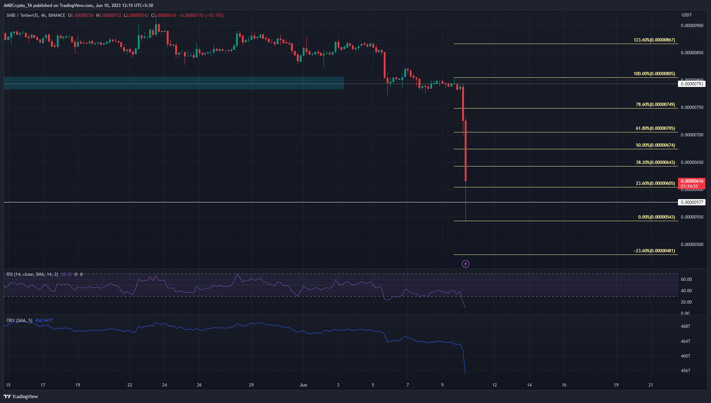Click the Jun label on the time axis
Screen dimensions: 711x403
point(303,385)
